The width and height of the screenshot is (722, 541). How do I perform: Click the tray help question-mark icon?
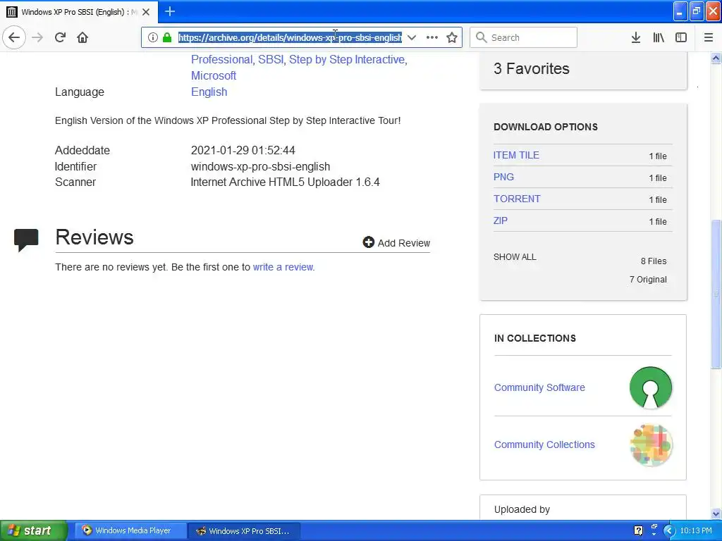(638, 530)
